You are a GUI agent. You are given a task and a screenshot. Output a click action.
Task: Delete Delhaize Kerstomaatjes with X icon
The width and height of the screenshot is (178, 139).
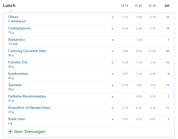pos(113,97)
